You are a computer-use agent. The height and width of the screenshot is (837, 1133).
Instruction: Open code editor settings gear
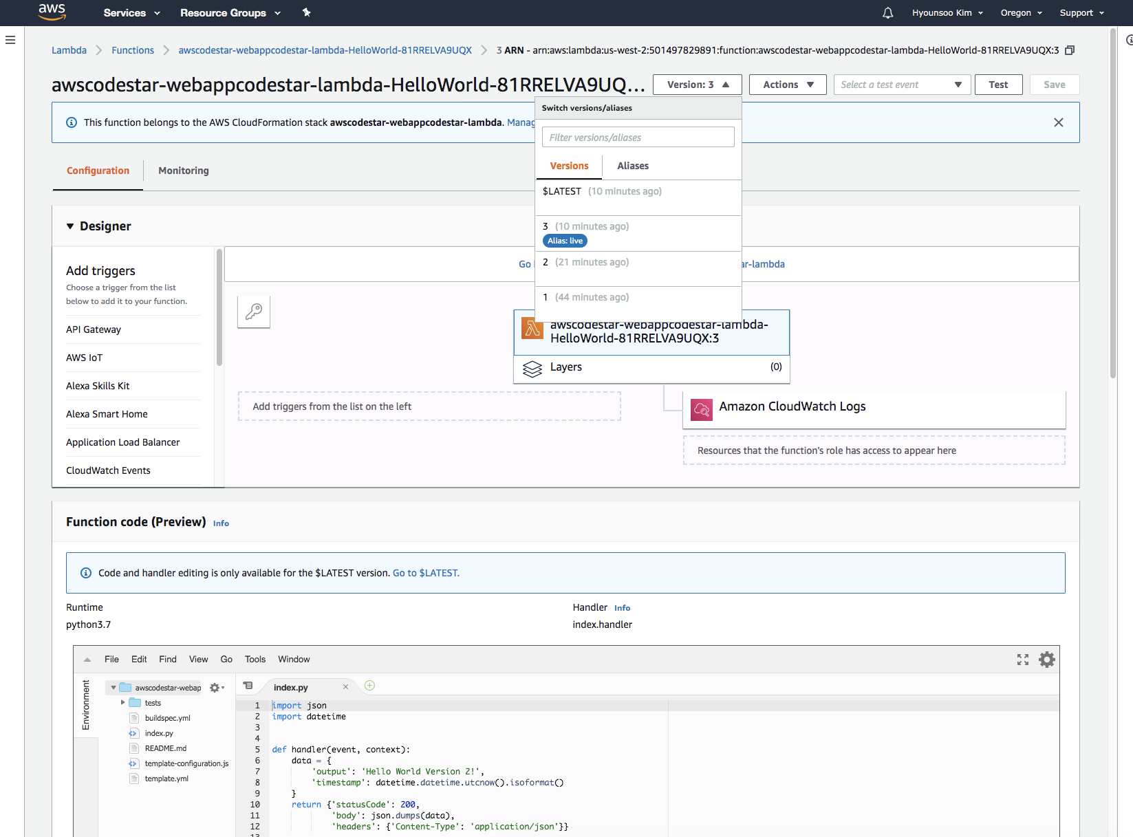point(1047,660)
